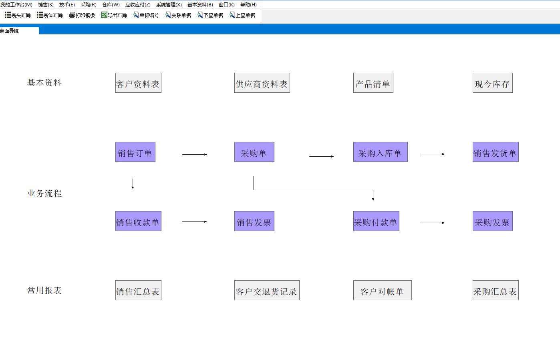This screenshot has width=560, height=353.
Task: Open the 客户资料表 button
Action: coord(138,83)
